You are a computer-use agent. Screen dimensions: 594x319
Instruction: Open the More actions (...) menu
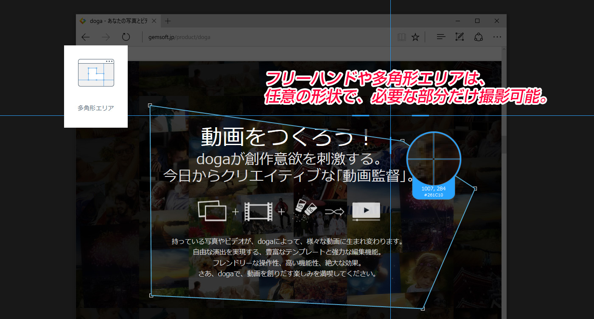coord(497,37)
